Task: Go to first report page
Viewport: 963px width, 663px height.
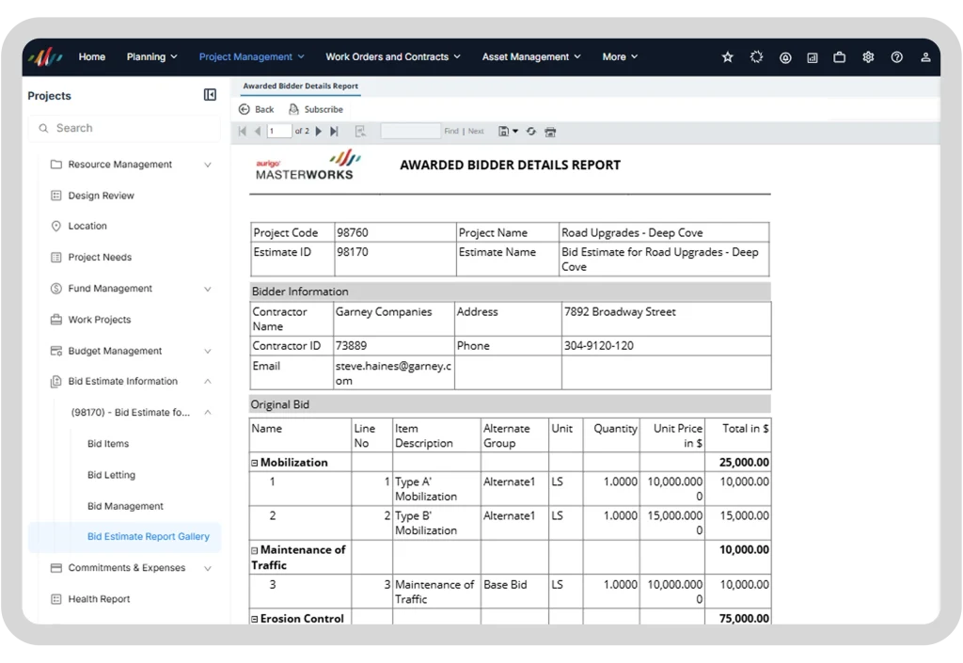Action: tap(242, 132)
